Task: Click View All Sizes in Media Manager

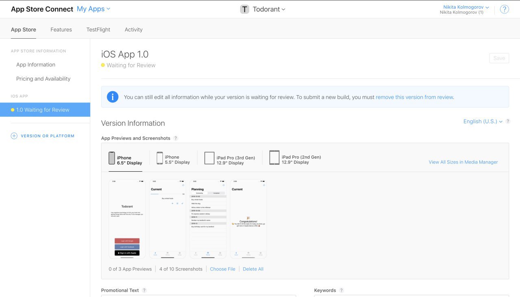Action: click(463, 162)
